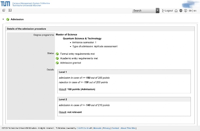Image resolution: width=200 pixels, height=131 pixels.
Task: Switch language to German (de)
Action: pos(190,10)
